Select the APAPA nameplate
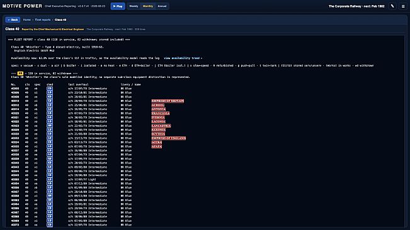The width and height of the screenshot is (410, 230). (x=157, y=146)
